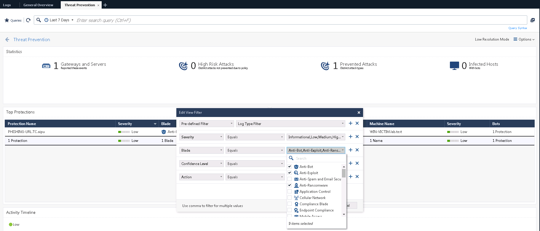Click the blade list scroll-down arrow

pos(344,214)
